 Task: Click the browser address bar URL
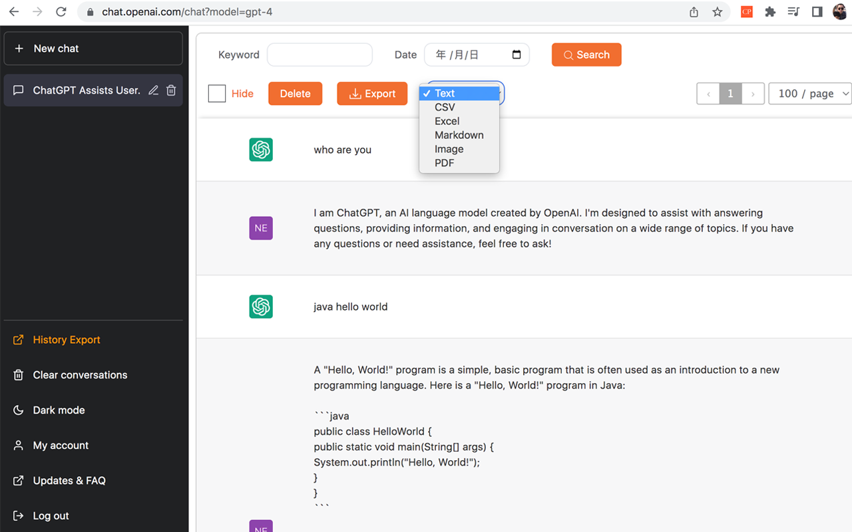click(187, 12)
